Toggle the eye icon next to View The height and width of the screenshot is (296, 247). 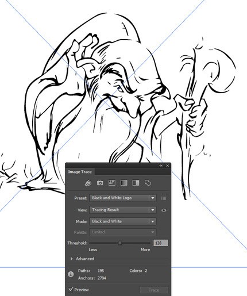click(164, 210)
